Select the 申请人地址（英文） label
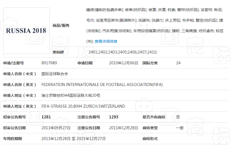Viewport: 235px width, 149px height. point(20,106)
